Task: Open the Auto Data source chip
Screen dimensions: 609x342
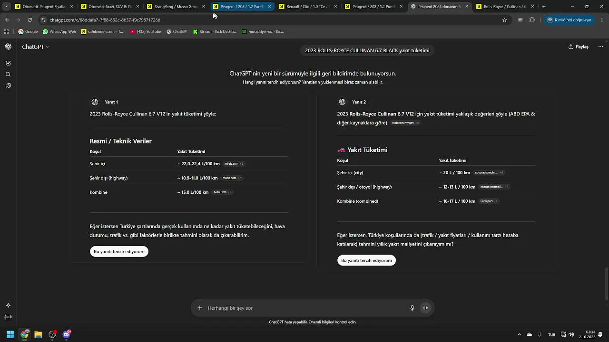Action: point(222,192)
